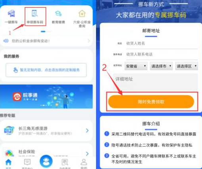Expand the 请选择区 district dropdown

tap(187, 66)
